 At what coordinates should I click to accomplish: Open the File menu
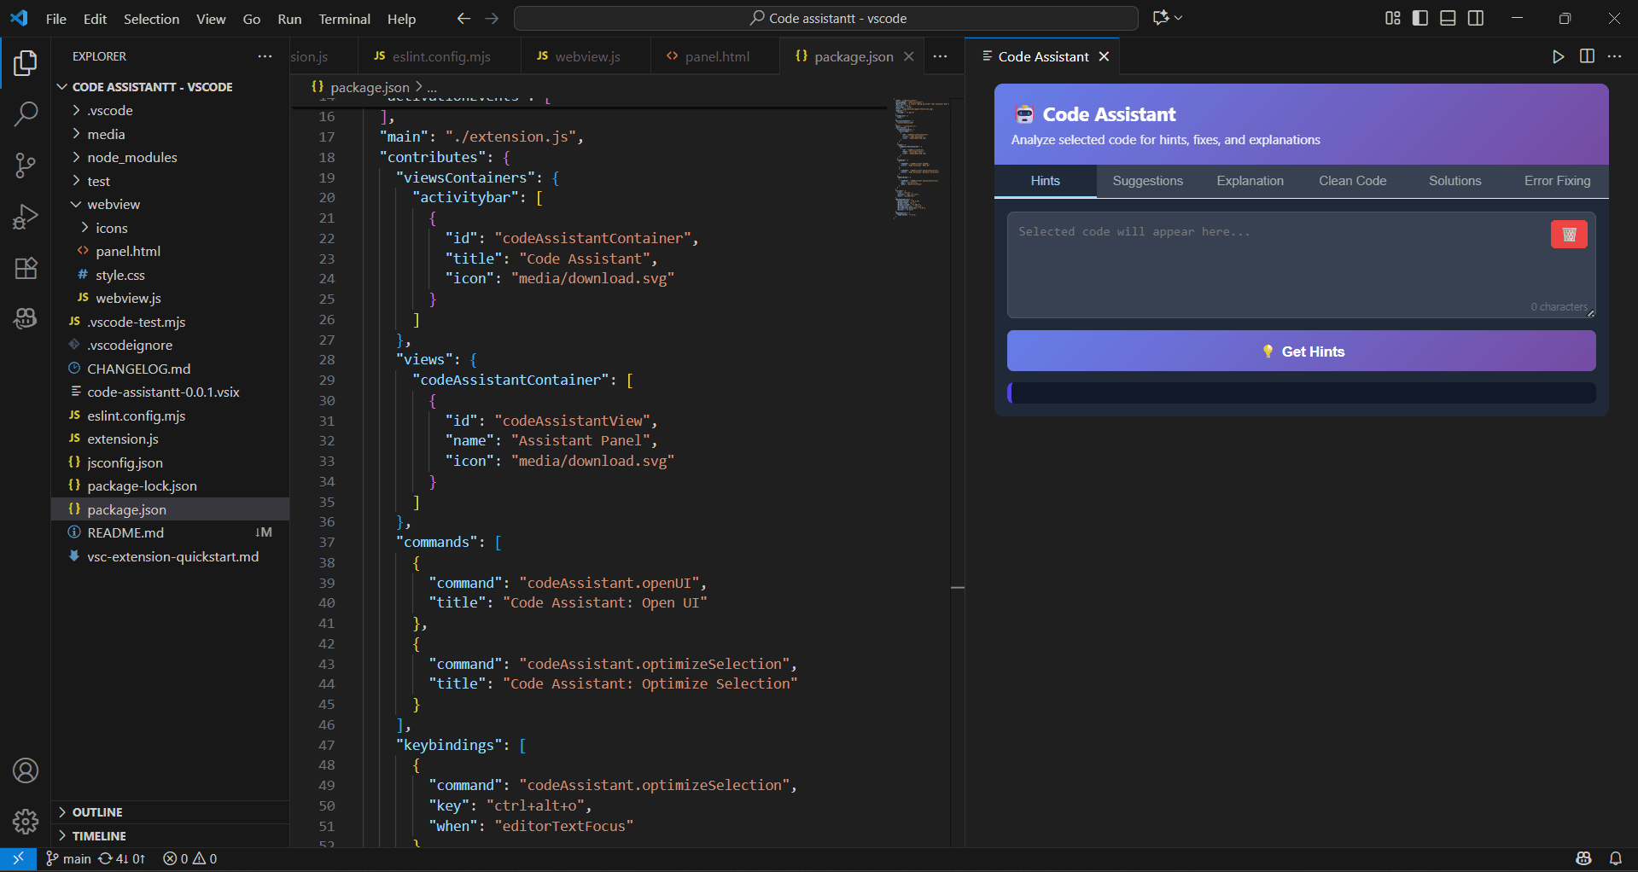pos(56,19)
